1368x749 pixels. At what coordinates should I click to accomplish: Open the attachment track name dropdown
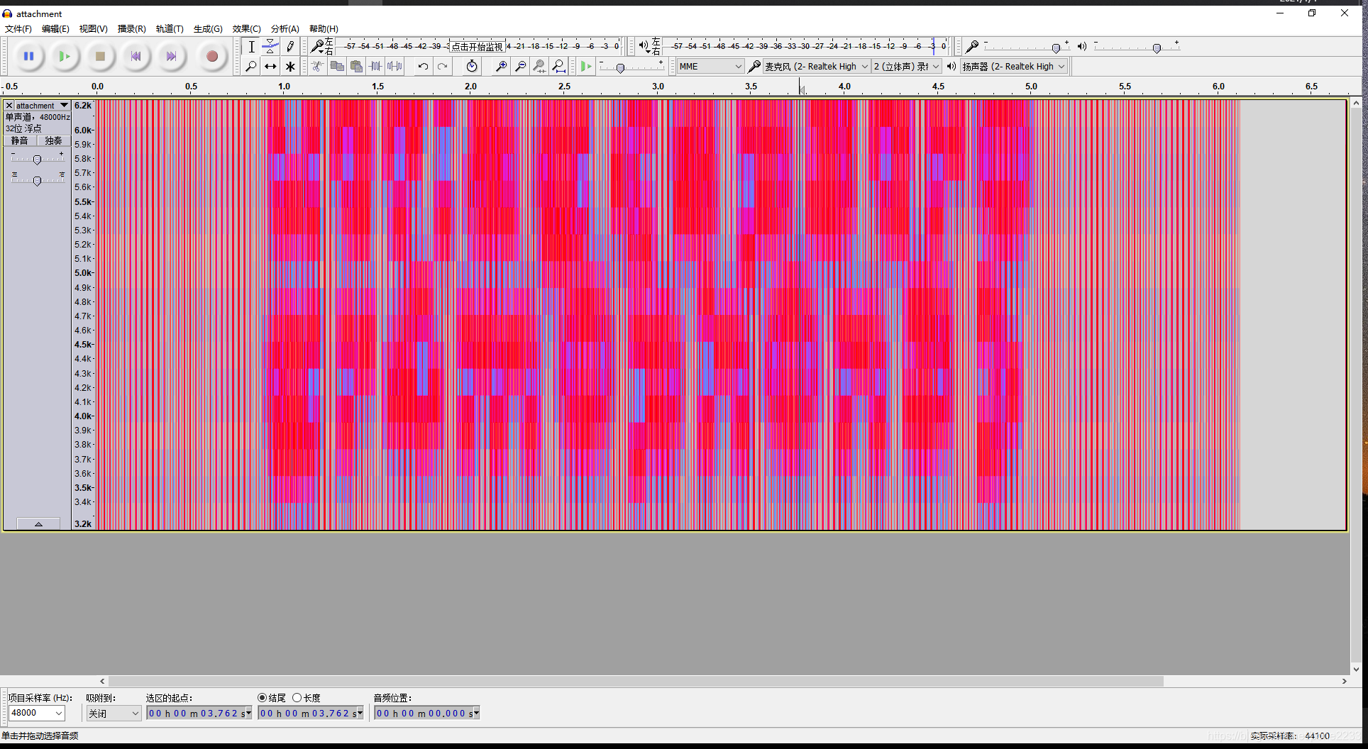[x=43, y=105]
